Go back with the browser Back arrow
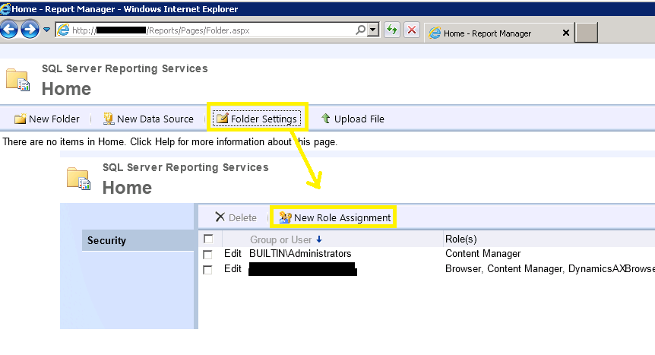The image size is (655, 355). tap(9, 30)
